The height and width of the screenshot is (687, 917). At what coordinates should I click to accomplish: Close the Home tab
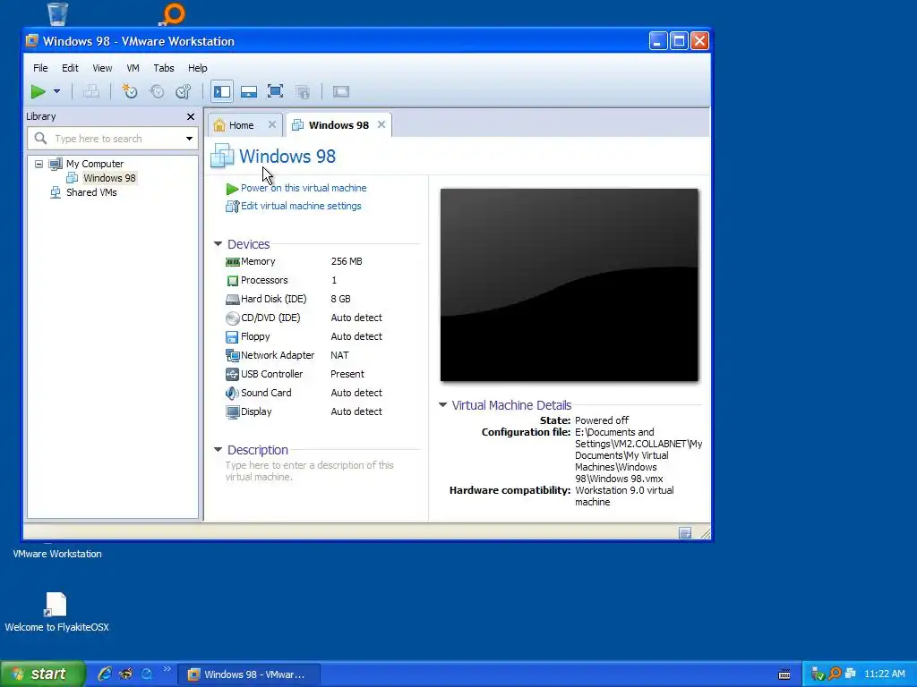point(272,124)
